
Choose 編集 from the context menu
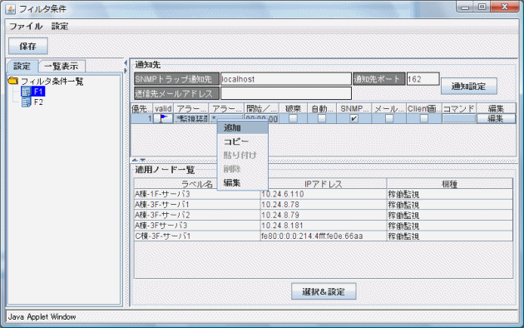[x=243, y=183]
